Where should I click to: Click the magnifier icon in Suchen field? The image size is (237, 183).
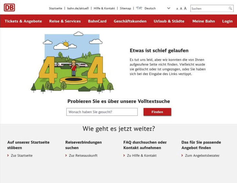(x=230, y=8)
